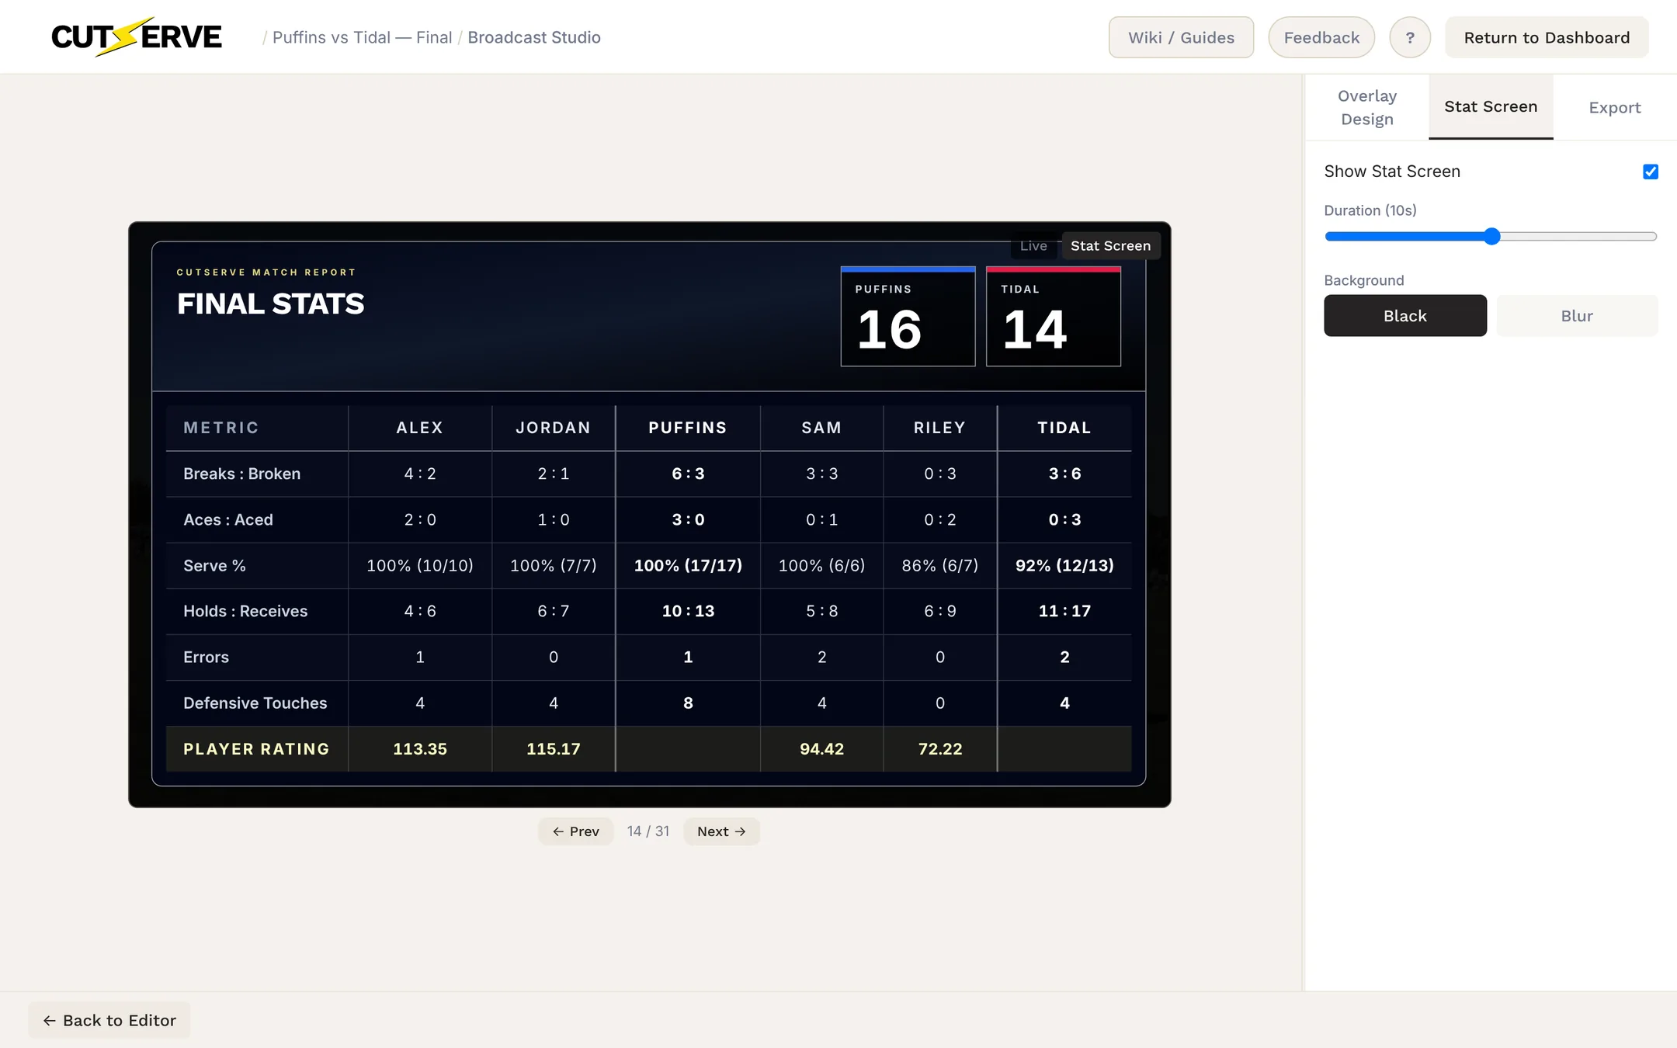Click the FINAL STATS heading
1677x1048 pixels.
pos(270,304)
